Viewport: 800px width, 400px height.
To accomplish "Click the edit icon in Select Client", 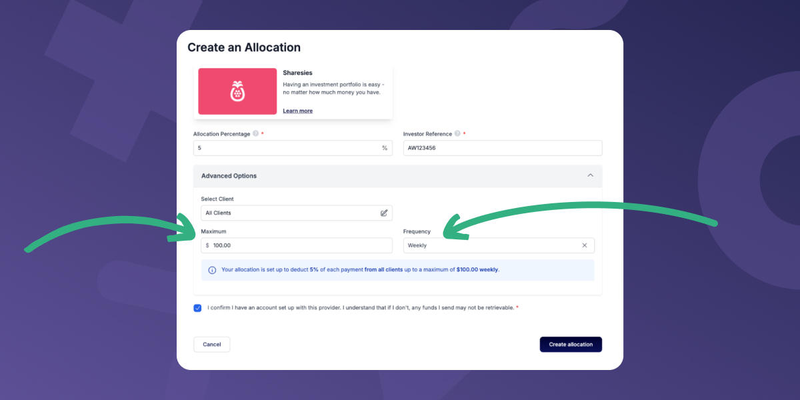I will tap(384, 213).
